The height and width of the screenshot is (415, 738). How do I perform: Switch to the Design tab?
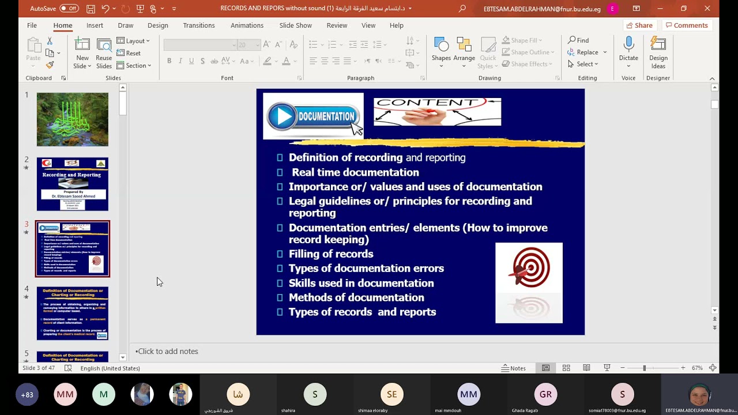pos(157,25)
